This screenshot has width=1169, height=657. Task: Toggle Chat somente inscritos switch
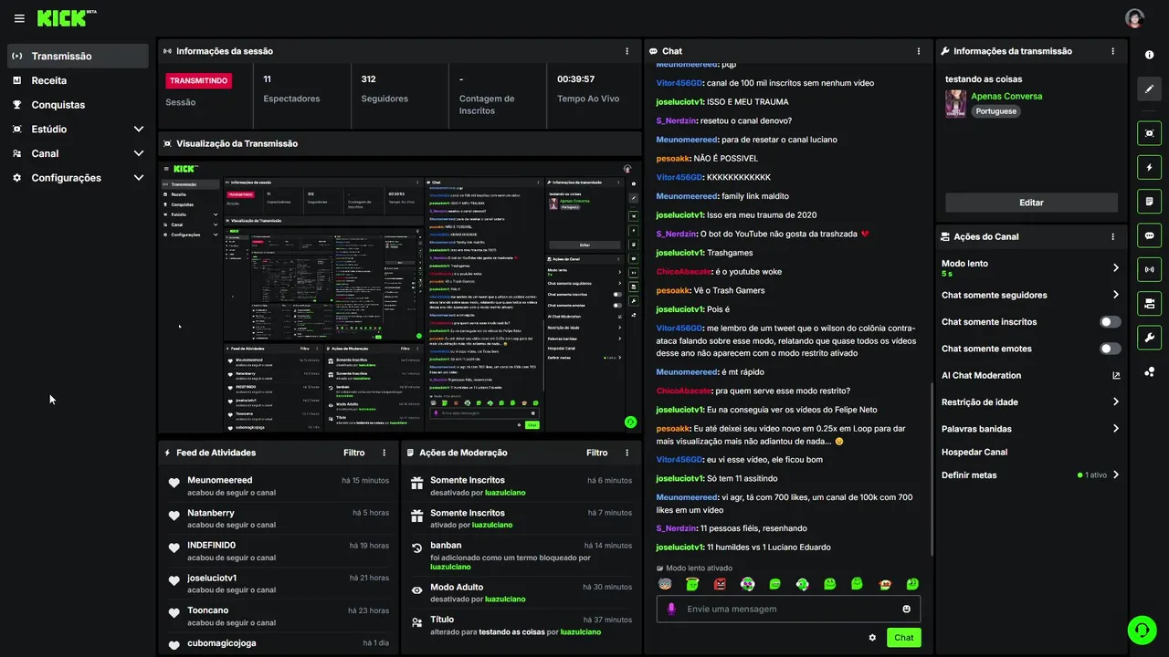click(1111, 322)
